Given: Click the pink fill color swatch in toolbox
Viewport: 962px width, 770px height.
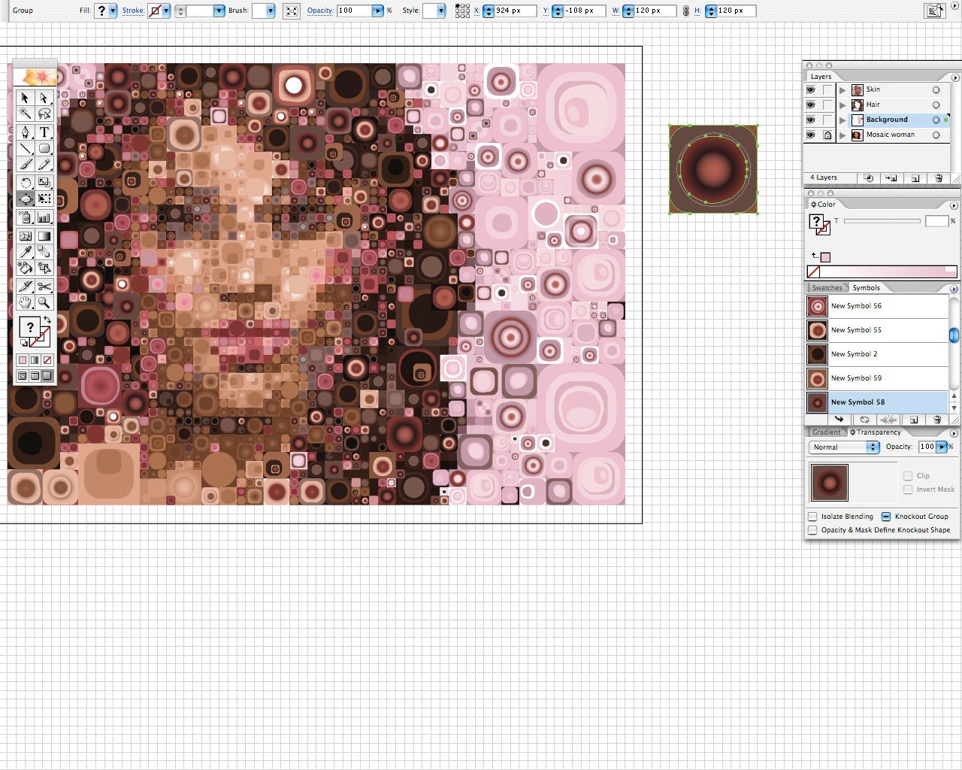Looking at the screenshot, I should [x=22, y=359].
